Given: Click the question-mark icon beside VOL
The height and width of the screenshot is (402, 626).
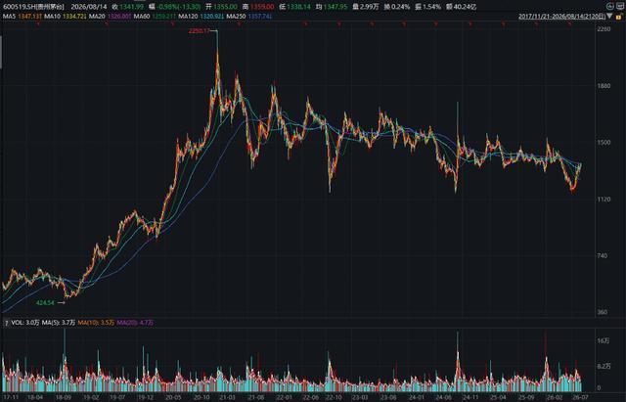Looking at the screenshot, I should pos(7,323).
